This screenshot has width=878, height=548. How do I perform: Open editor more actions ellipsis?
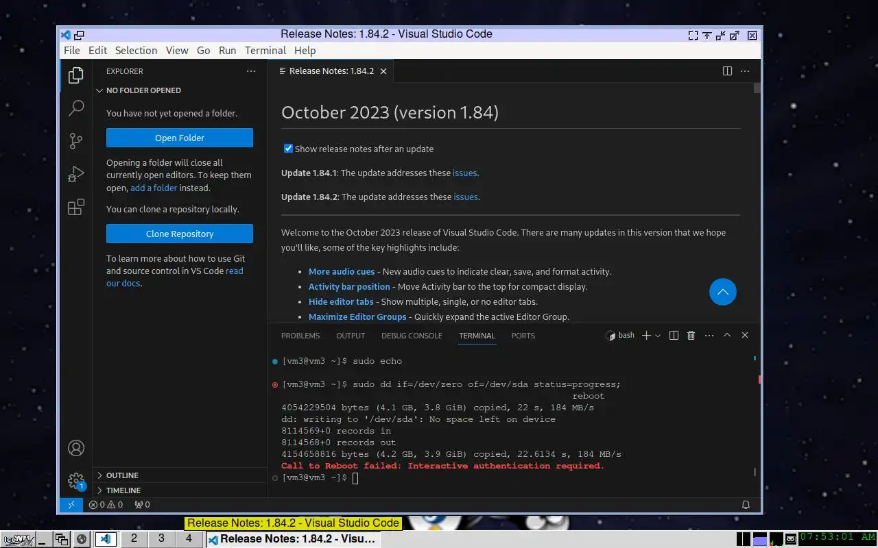745,71
